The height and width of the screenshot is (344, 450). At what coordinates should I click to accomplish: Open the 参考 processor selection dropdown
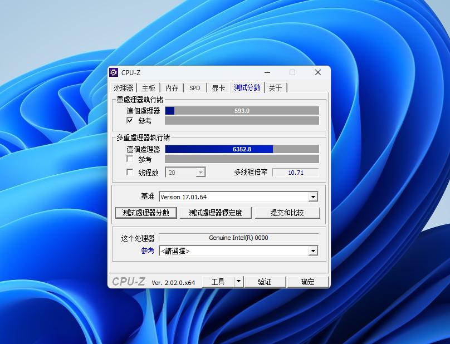point(313,250)
